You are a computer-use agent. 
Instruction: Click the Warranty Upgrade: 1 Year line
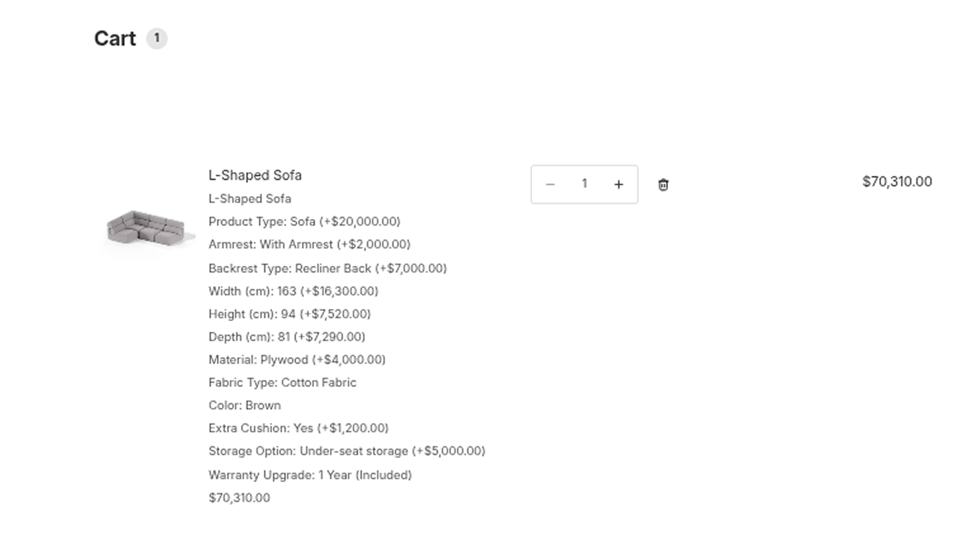[310, 475]
